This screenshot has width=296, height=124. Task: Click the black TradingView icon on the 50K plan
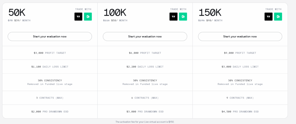pos(78,17)
